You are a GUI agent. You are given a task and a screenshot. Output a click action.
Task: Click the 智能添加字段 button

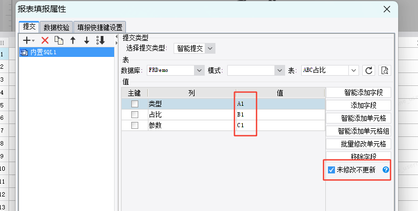pyautogui.click(x=359, y=92)
